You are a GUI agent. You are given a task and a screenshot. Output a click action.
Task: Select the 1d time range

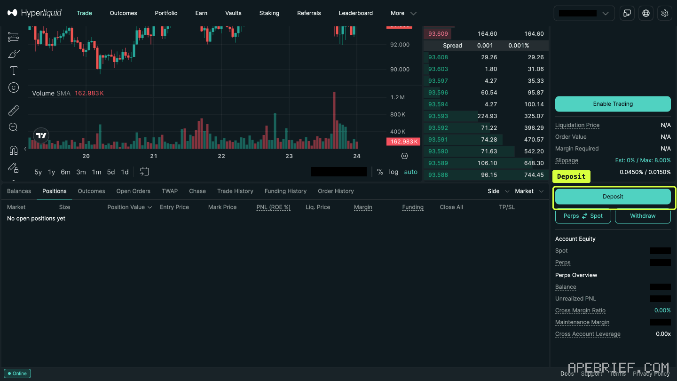pos(125,172)
